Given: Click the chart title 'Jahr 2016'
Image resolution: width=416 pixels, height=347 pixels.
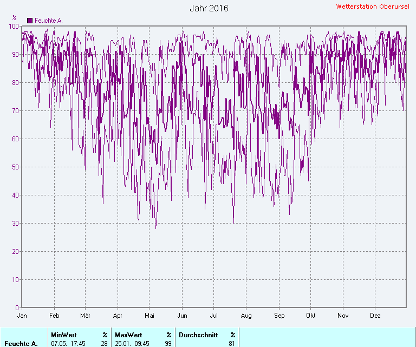Looking at the screenshot, I should pyautogui.click(x=209, y=8).
